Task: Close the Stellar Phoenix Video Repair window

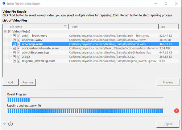Action: [176, 4]
